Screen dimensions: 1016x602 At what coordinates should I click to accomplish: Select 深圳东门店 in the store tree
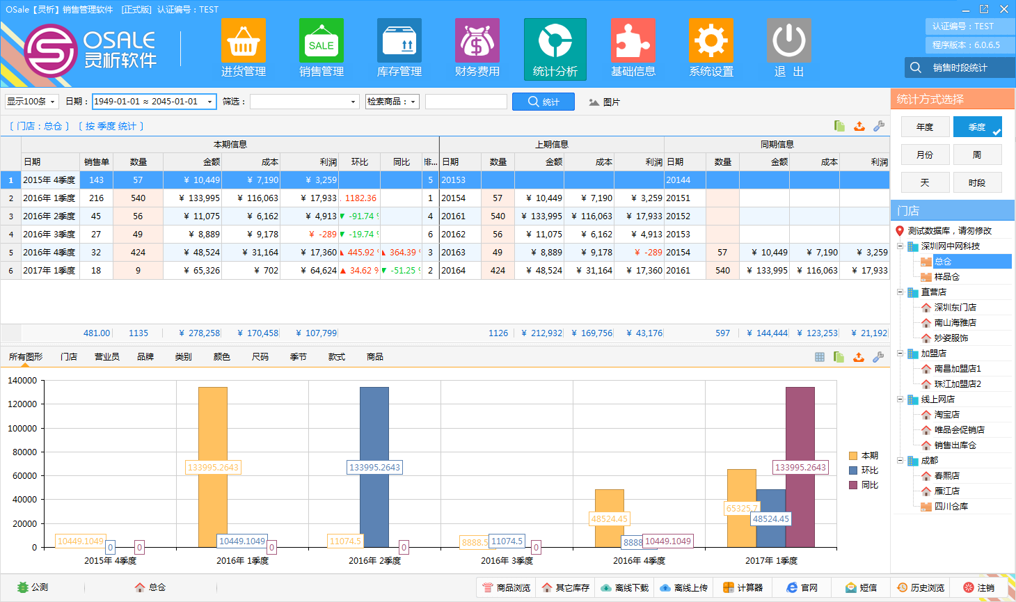pyautogui.click(x=955, y=308)
